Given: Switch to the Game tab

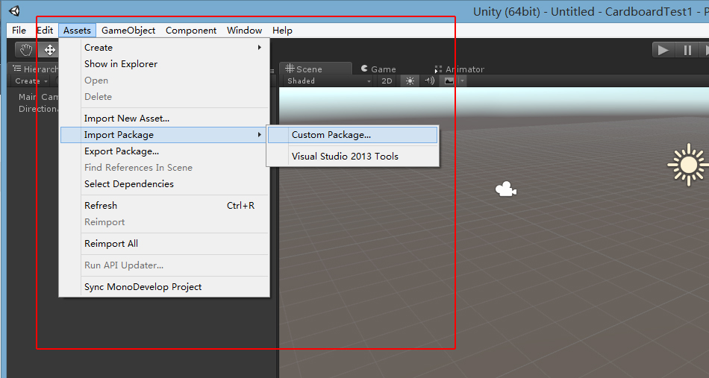Looking at the screenshot, I should click(x=378, y=69).
